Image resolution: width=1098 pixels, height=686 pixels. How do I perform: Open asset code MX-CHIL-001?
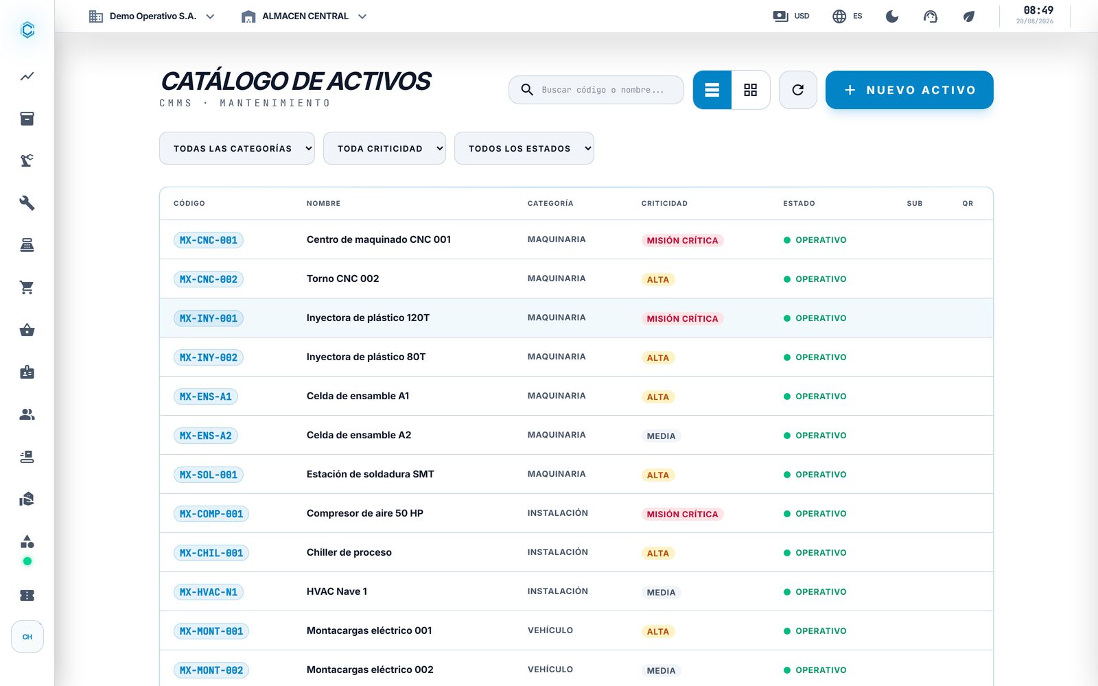coord(211,553)
